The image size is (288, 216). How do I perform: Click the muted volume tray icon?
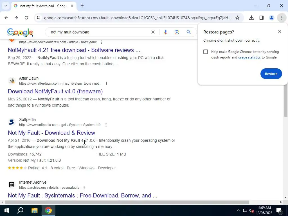251,210
